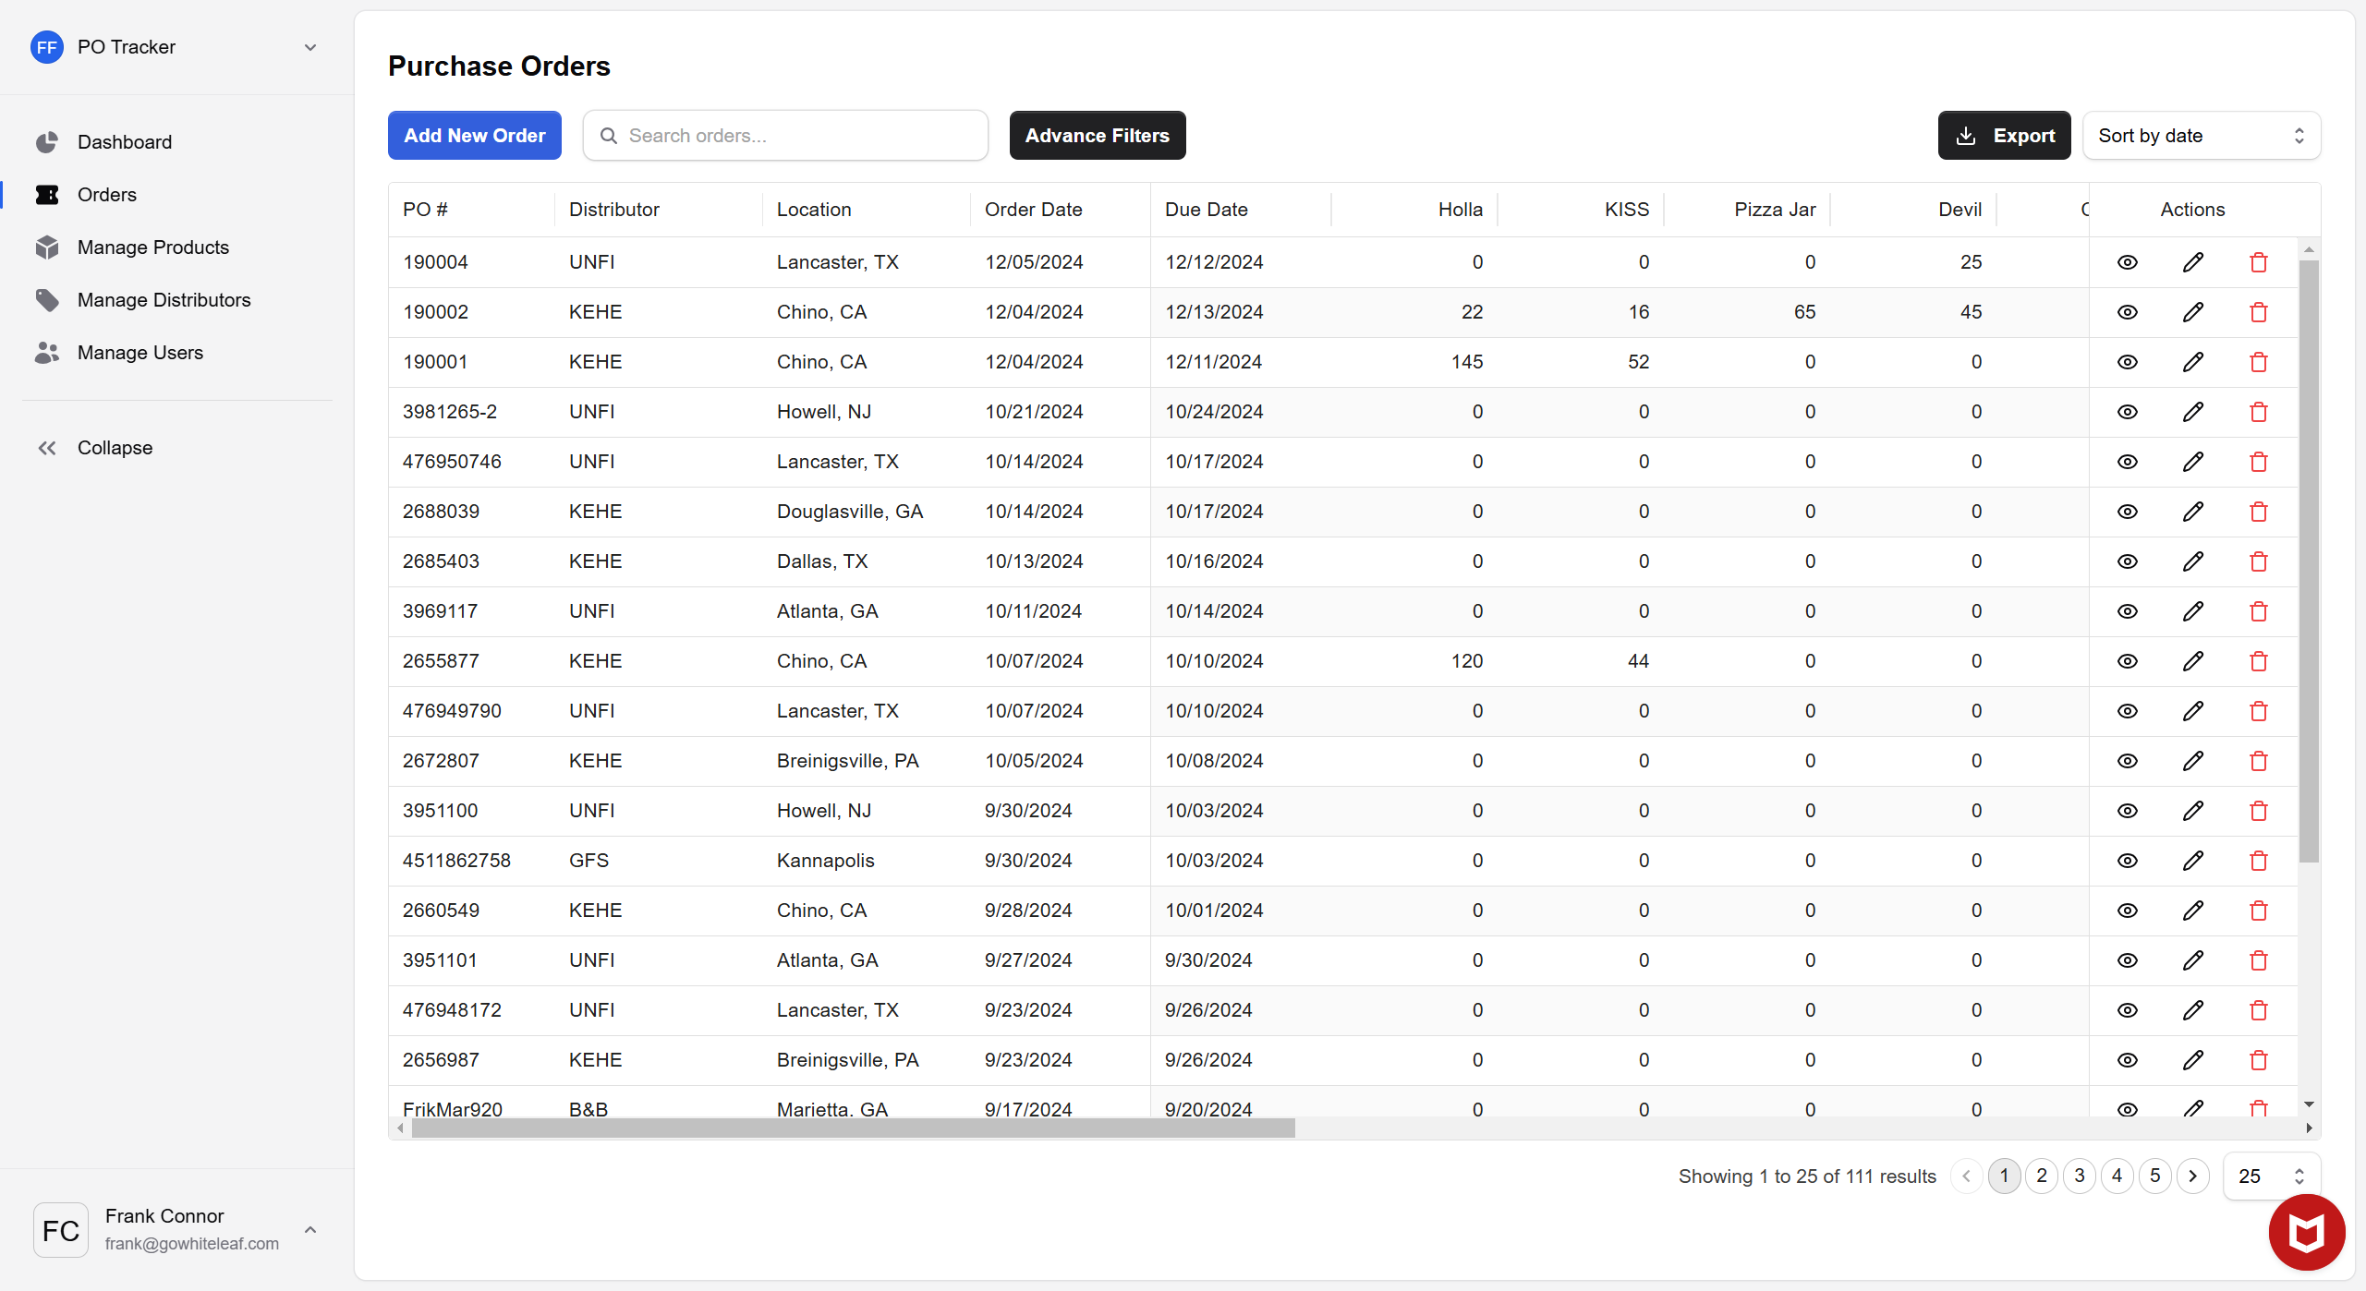Click the horizontal table scrollbar
Viewport: 2366px width, 1291px height.
tap(853, 1128)
